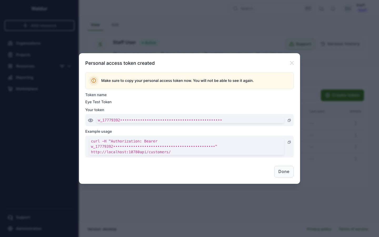Image resolution: width=379 pixels, height=237 pixels.
Task: Close the token created dialog with X
Action: [x=292, y=63]
